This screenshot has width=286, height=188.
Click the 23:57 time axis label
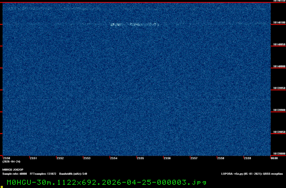[x=194, y=158]
